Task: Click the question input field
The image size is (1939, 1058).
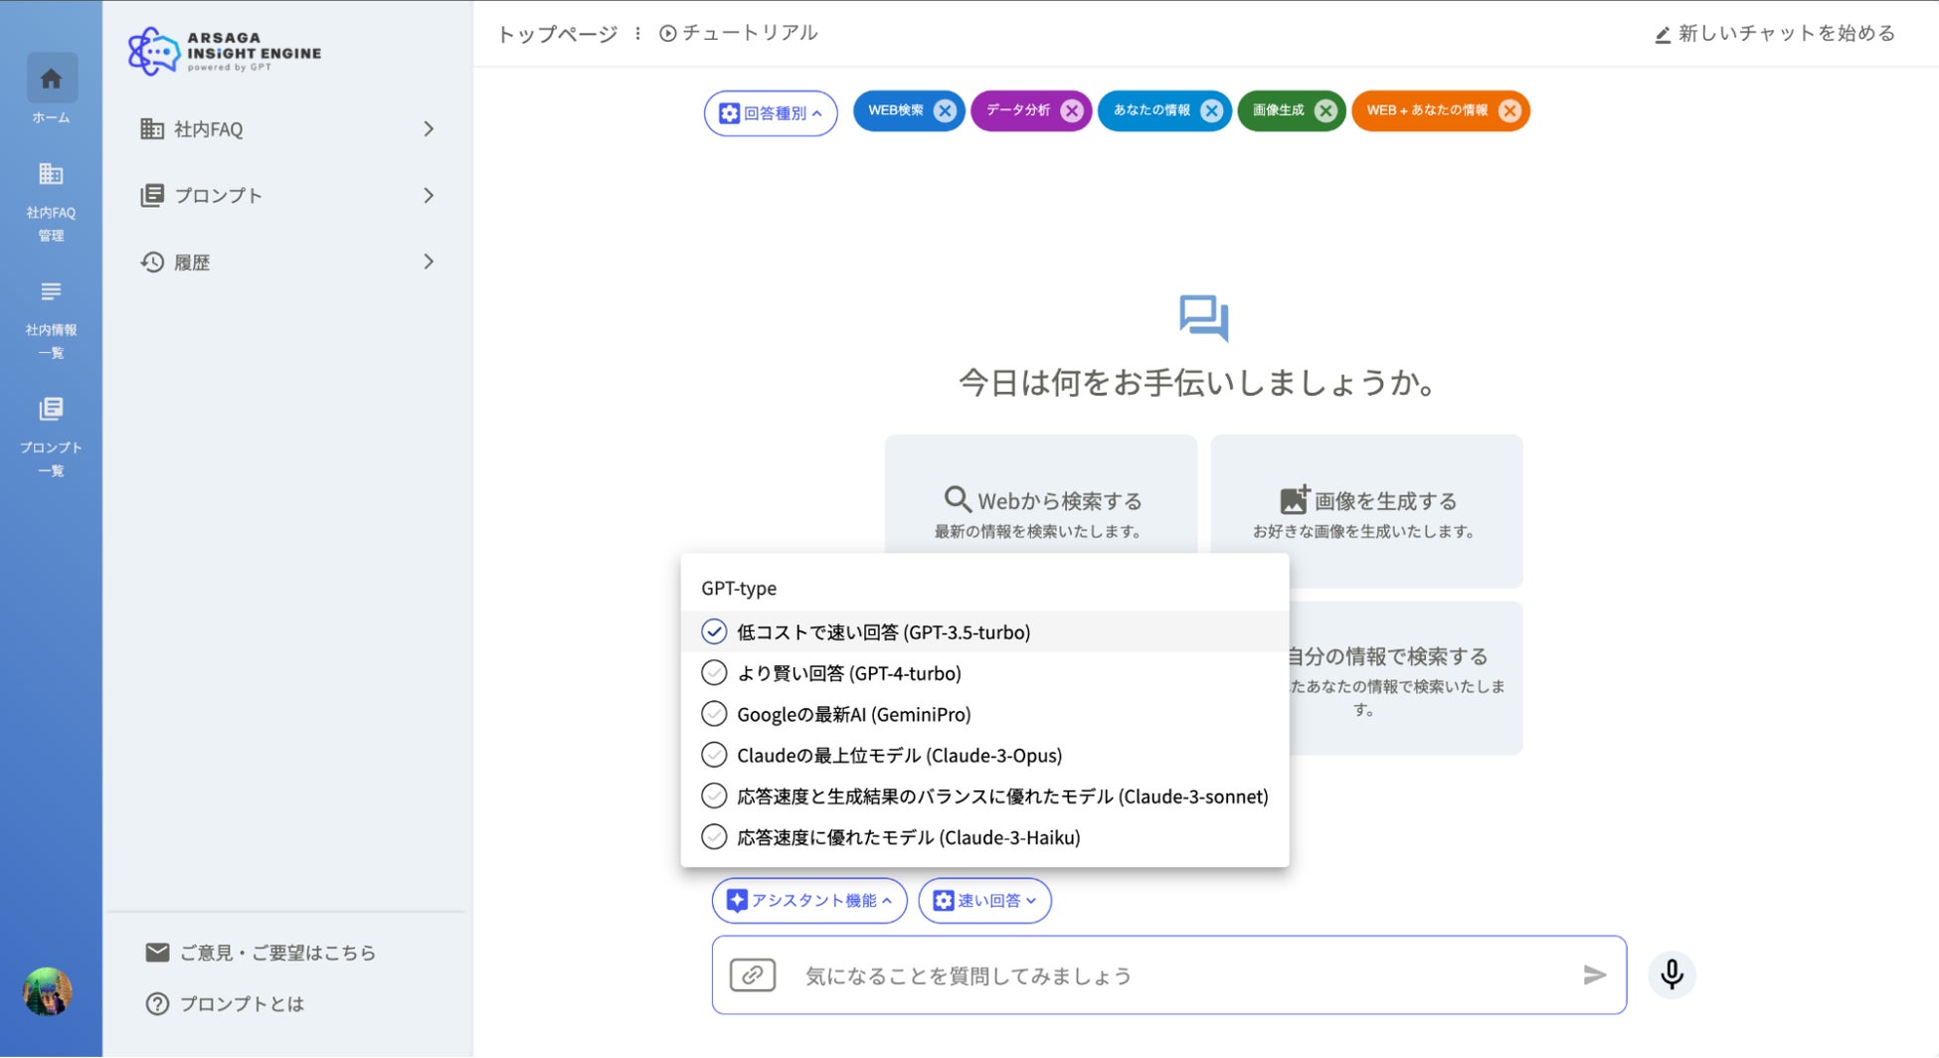Action: (x=1168, y=975)
